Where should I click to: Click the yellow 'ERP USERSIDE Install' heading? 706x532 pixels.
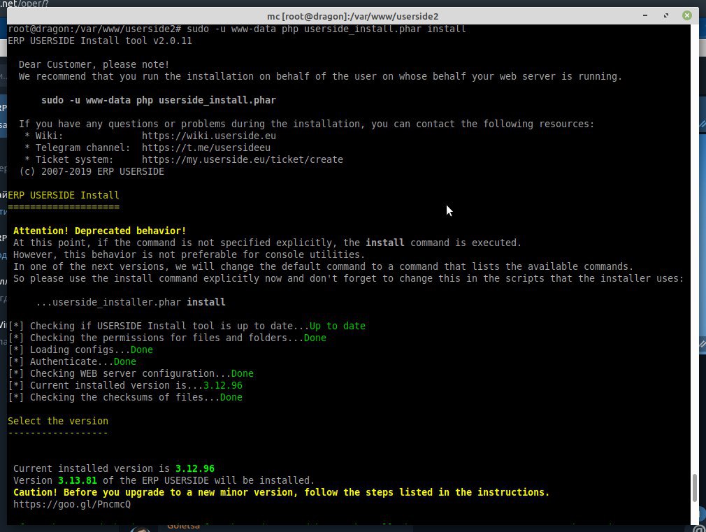coord(64,195)
